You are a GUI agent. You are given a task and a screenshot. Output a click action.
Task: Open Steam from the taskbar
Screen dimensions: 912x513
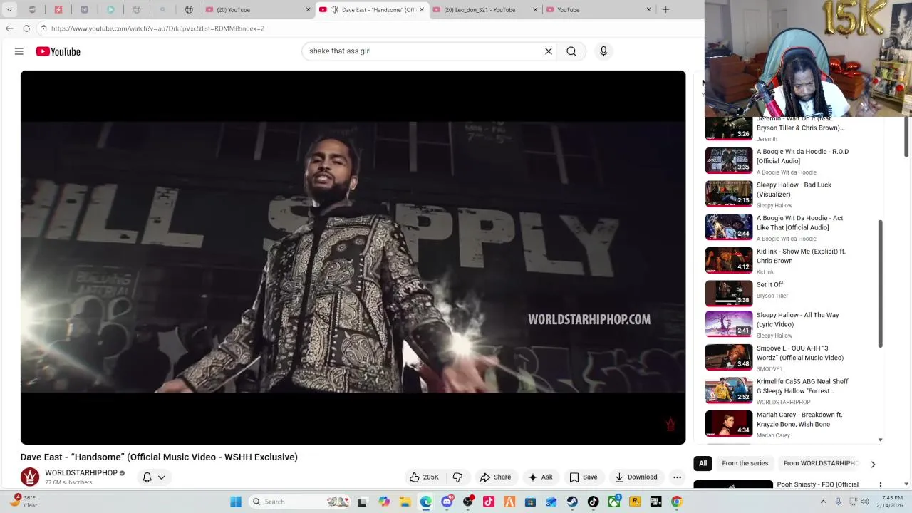pyautogui.click(x=572, y=502)
